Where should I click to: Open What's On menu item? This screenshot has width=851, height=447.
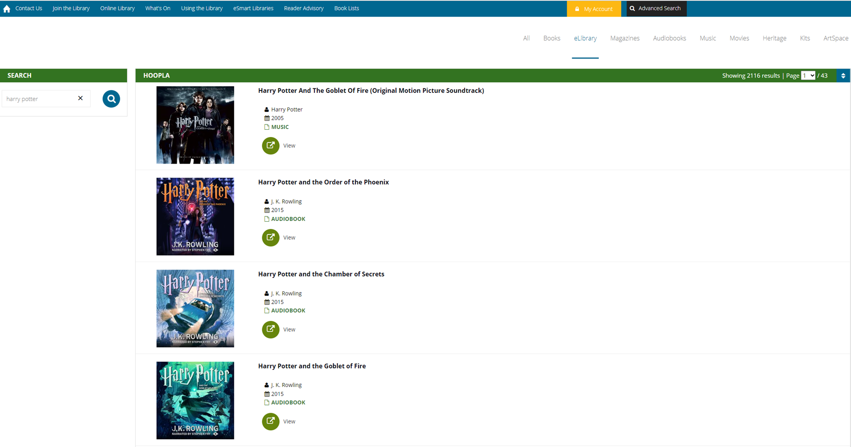click(158, 8)
